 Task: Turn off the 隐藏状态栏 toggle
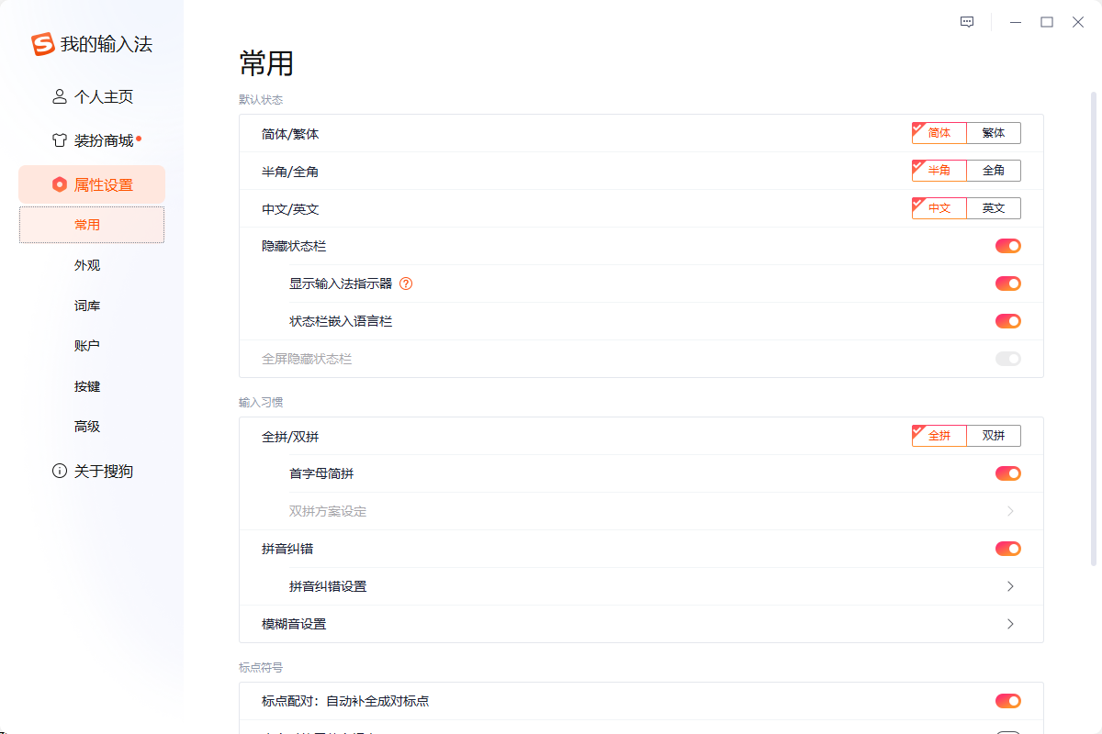[x=1007, y=246]
